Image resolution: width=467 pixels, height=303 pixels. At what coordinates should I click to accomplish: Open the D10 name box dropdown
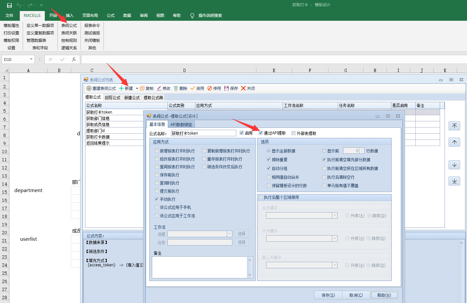(31, 59)
